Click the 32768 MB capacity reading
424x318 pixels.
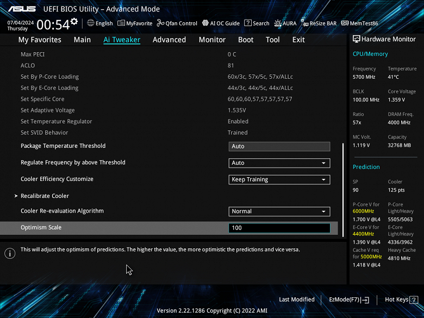400,145
